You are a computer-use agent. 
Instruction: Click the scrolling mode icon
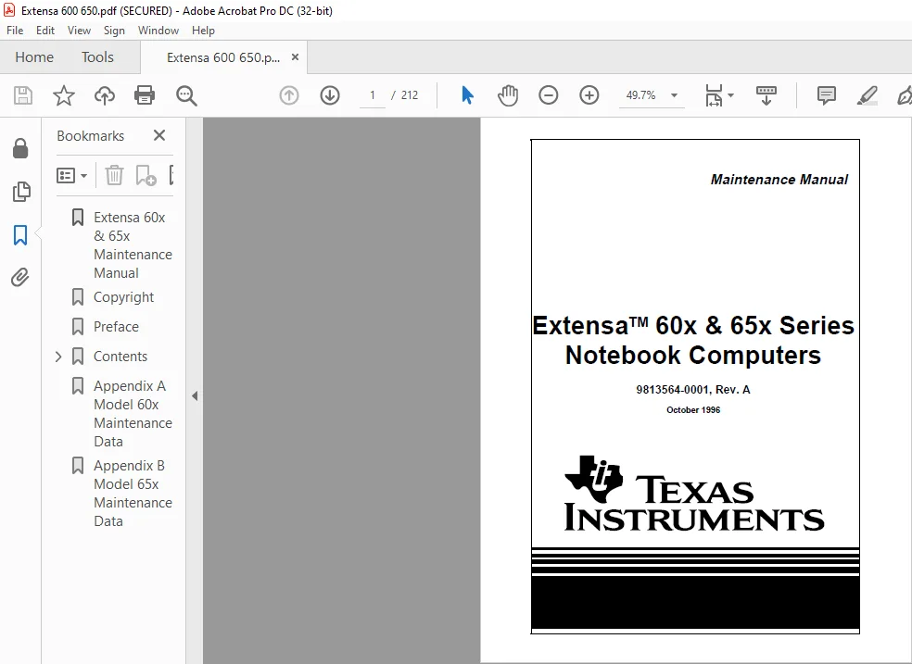pos(766,95)
